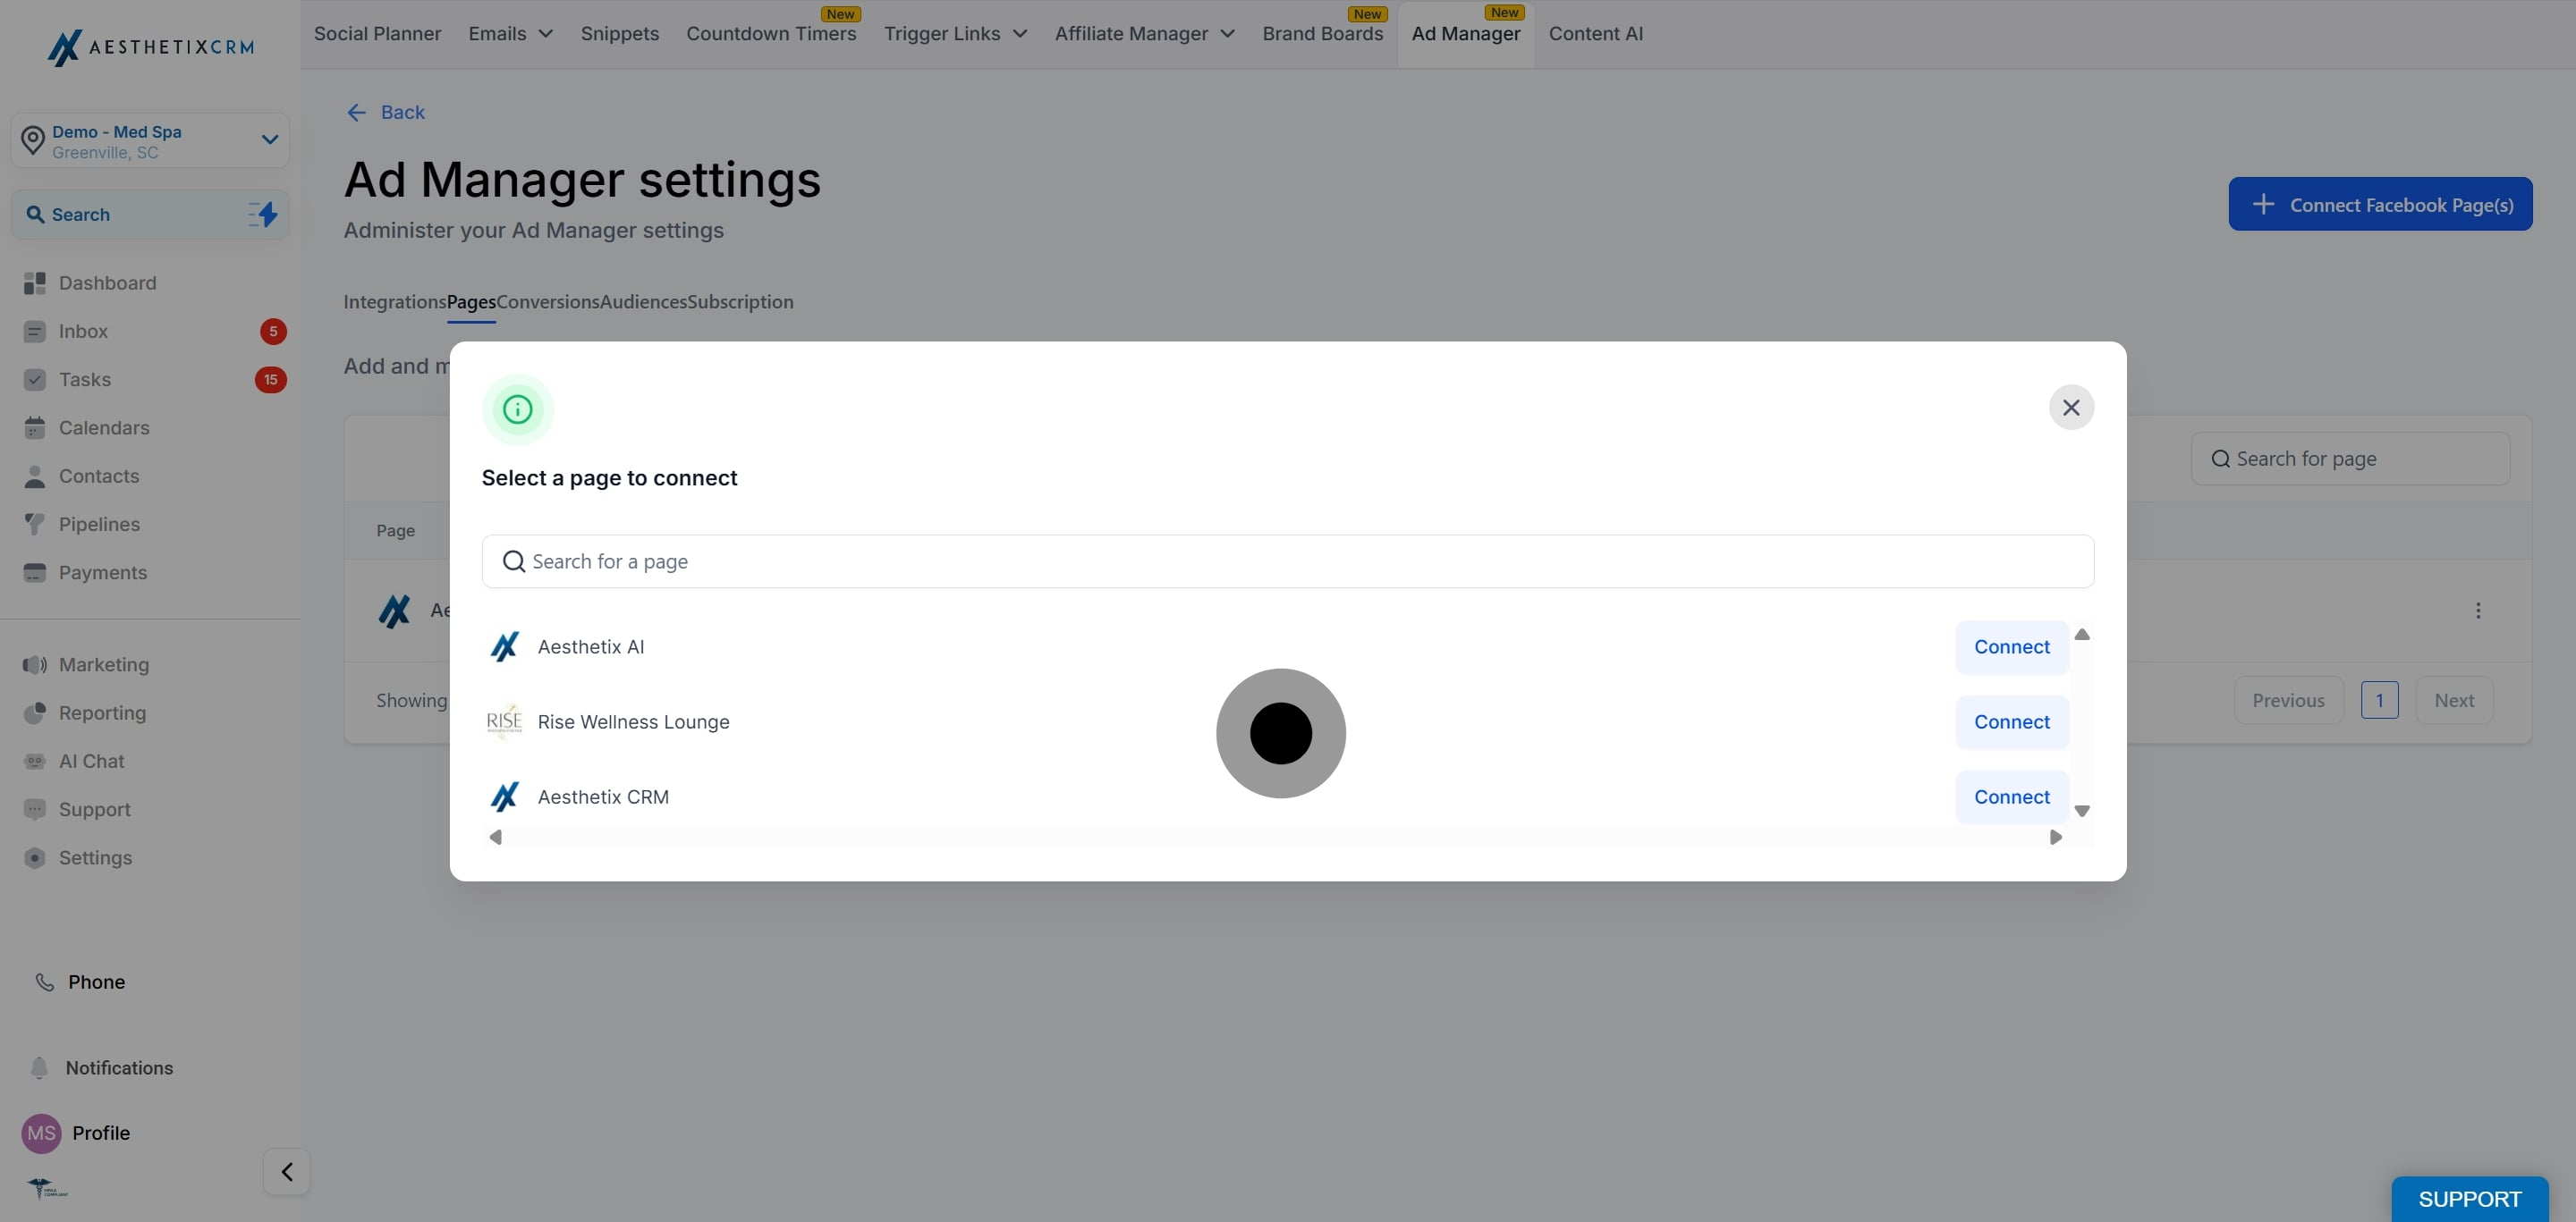Open Support in the sidebar

(94, 809)
